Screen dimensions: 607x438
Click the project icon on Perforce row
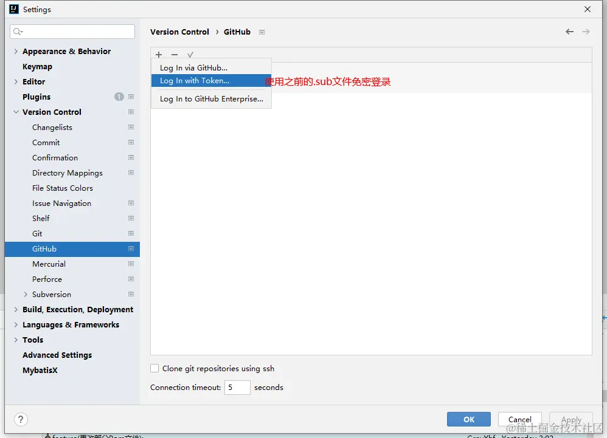coord(131,279)
